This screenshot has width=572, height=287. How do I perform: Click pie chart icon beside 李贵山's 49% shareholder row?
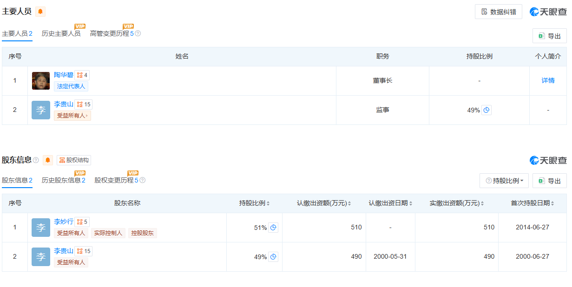click(273, 257)
